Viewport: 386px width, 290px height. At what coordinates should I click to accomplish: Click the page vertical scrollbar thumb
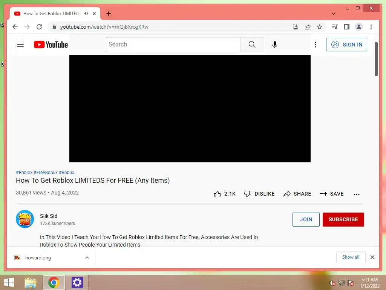pyautogui.click(x=376, y=59)
